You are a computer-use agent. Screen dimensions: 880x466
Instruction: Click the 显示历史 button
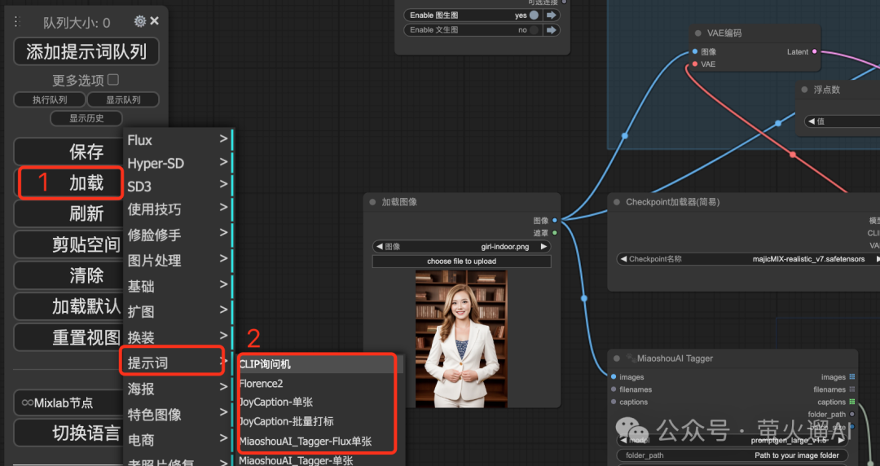pyautogui.click(x=86, y=118)
